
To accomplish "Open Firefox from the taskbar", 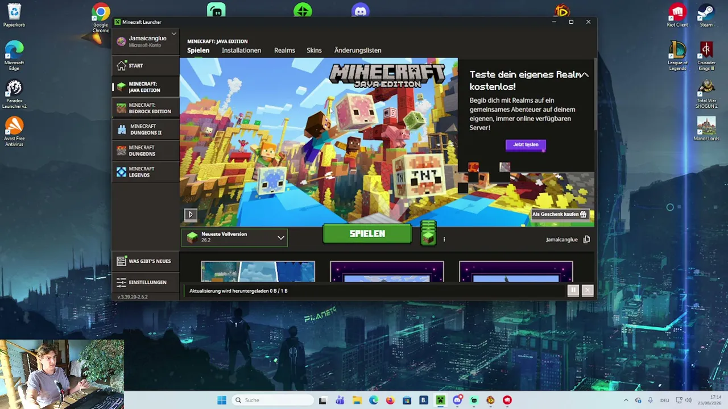I will [x=390, y=400].
